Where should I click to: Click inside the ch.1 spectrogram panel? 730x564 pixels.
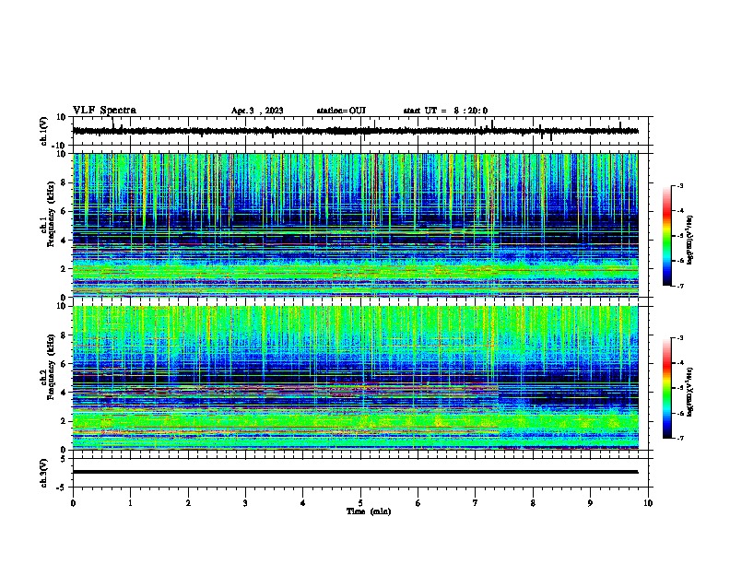point(355,225)
